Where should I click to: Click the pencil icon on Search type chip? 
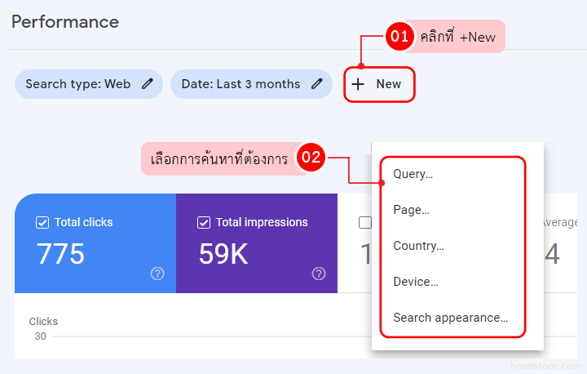click(x=148, y=84)
